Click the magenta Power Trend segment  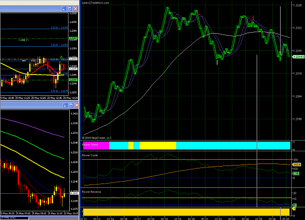point(96,146)
